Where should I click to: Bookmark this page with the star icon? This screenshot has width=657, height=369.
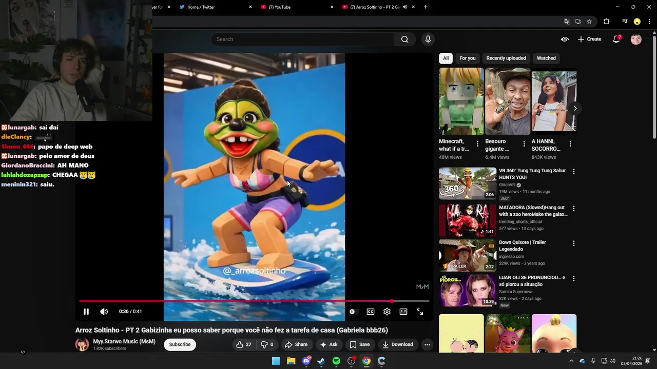(x=589, y=22)
